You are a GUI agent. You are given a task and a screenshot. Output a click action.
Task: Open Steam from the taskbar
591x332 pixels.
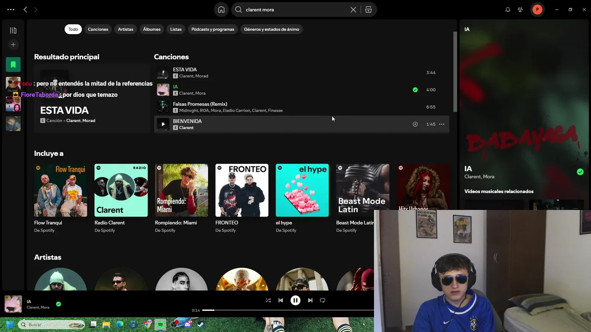[x=200, y=325]
